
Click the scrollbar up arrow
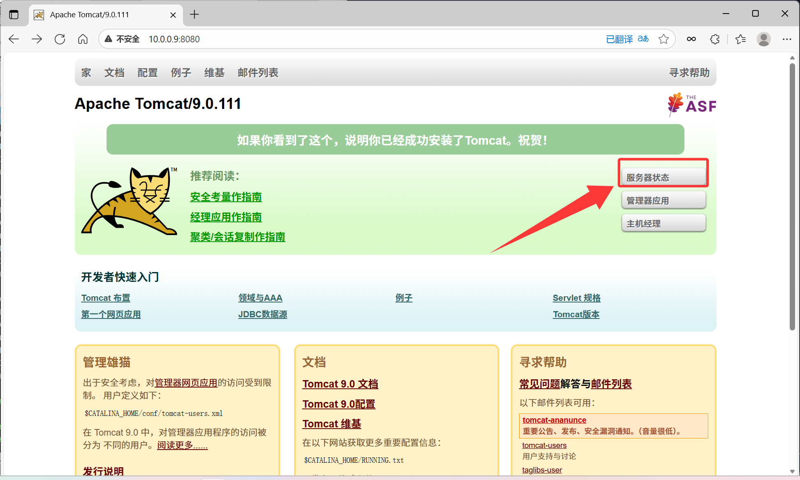click(x=792, y=58)
